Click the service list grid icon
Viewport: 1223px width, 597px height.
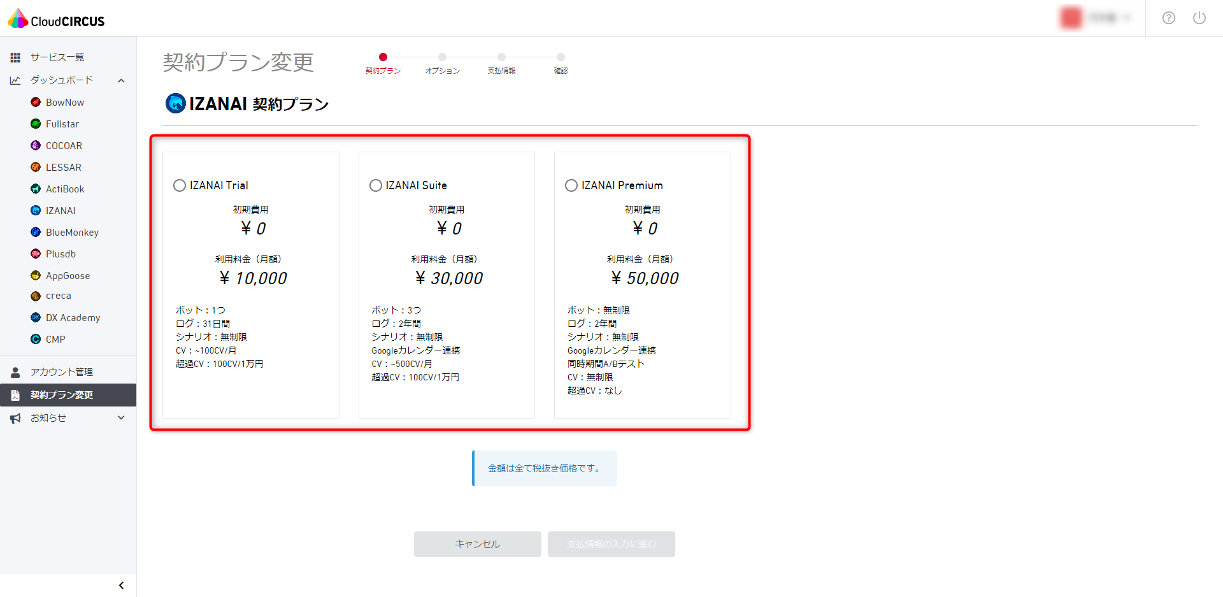tap(15, 57)
